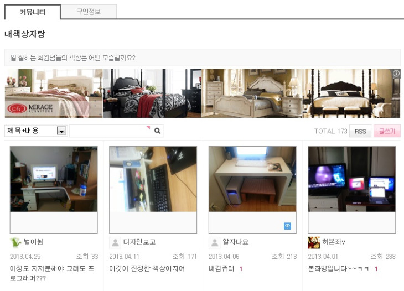Click username 허본좌v
The width and height of the screenshot is (404, 291).
point(334,242)
